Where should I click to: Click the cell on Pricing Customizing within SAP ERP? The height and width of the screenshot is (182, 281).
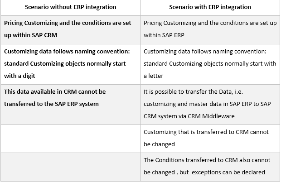pos(210,30)
